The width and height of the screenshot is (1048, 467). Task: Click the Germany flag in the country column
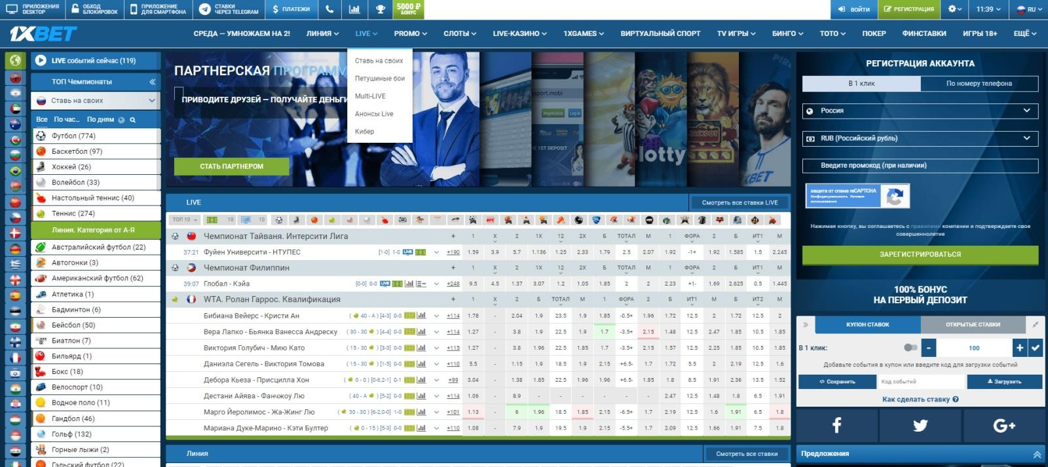tap(16, 249)
